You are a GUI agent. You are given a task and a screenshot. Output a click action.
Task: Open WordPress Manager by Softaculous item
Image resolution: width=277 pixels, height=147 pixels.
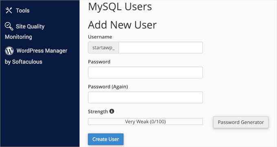pos(36,56)
